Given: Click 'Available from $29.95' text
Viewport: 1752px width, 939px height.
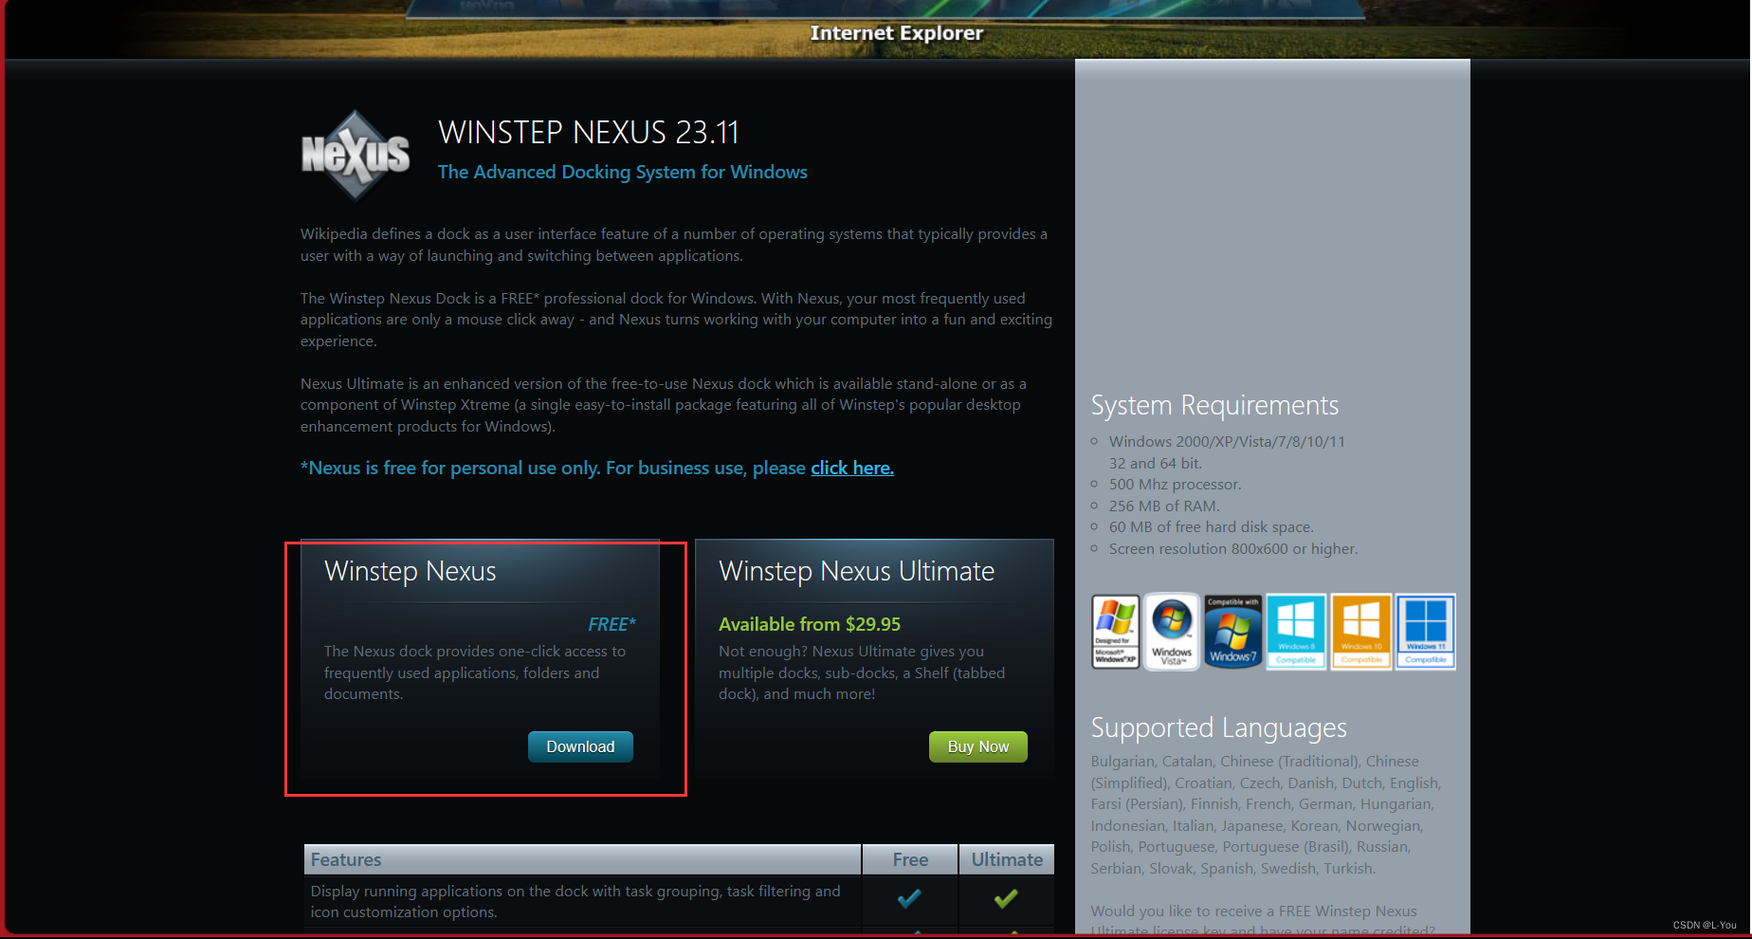Looking at the screenshot, I should click(x=810, y=624).
